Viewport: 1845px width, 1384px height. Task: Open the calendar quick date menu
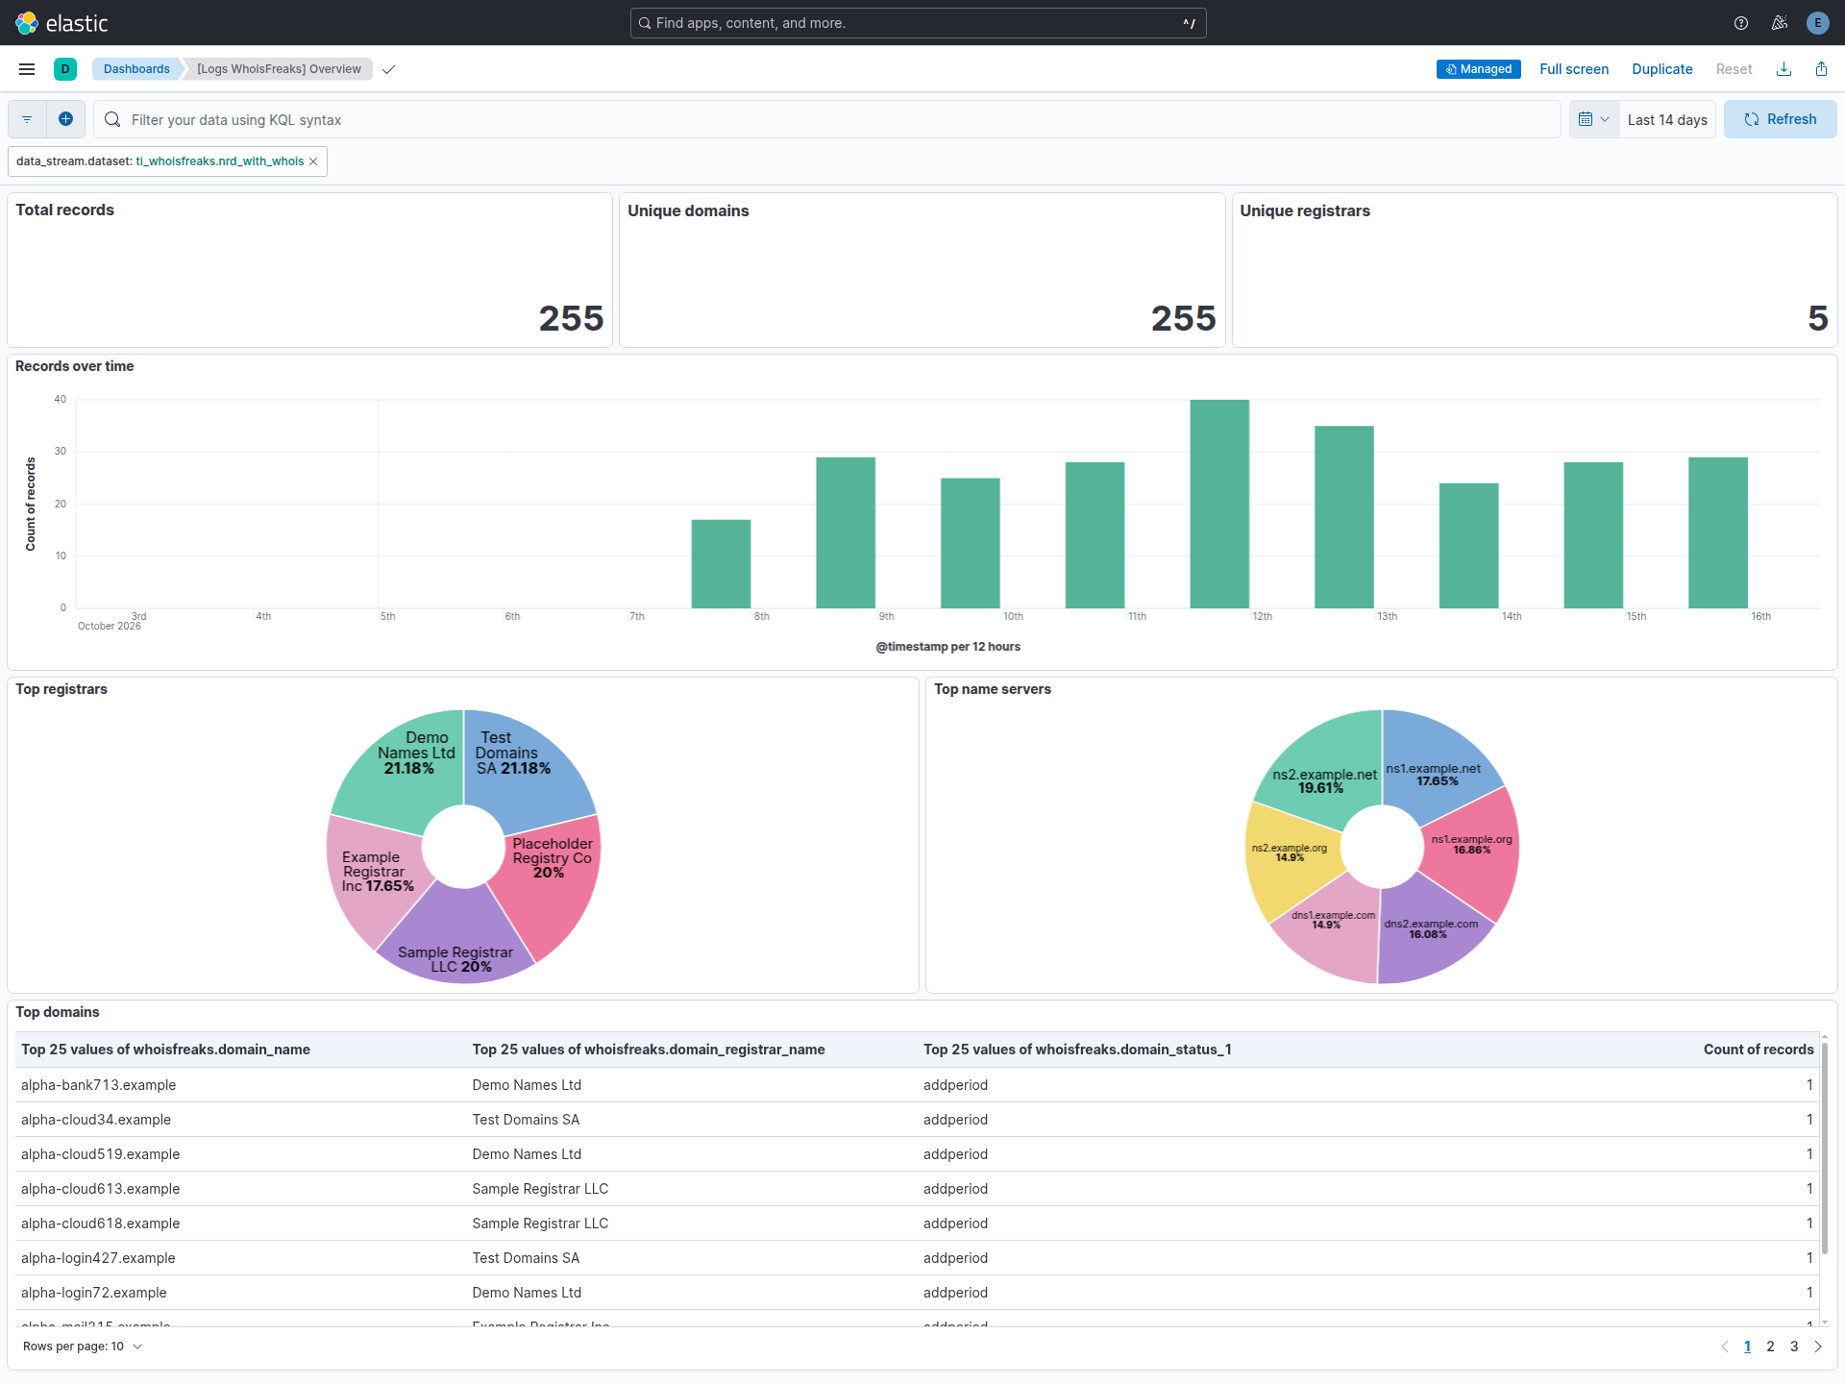[x=1594, y=119]
